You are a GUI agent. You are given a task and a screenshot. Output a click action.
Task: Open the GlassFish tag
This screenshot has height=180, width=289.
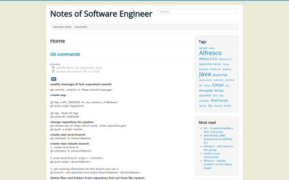click(204, 69)
